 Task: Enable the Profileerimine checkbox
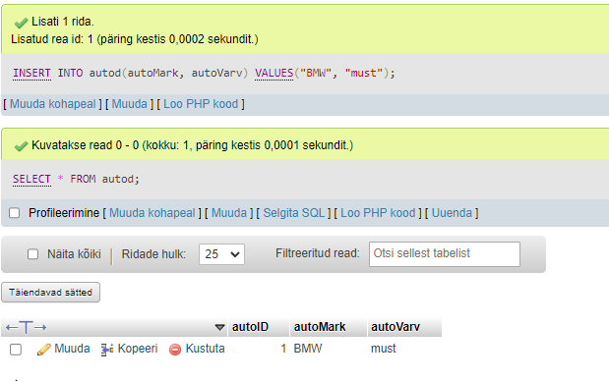point(15,213)
